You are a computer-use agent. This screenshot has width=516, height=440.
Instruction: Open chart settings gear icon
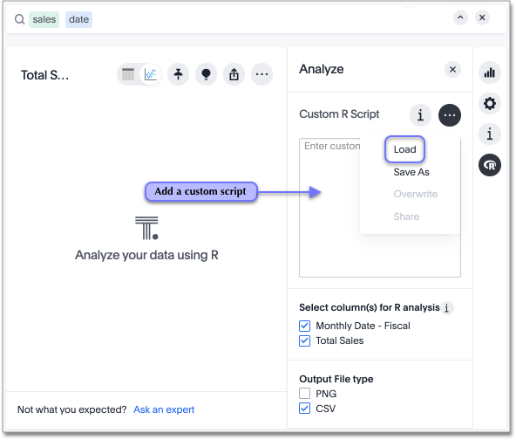pos(490,104)
